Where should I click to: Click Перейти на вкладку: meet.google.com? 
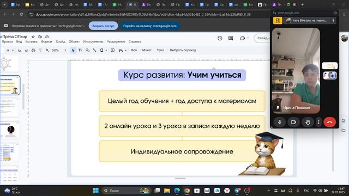pos(150,26)
